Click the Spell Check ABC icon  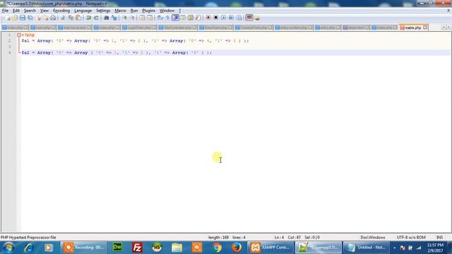click(249, 18)
